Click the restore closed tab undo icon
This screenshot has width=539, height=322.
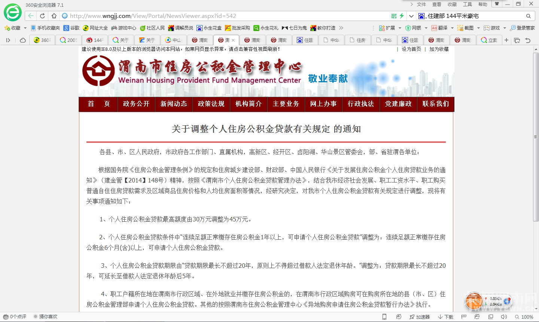point(528,40)
